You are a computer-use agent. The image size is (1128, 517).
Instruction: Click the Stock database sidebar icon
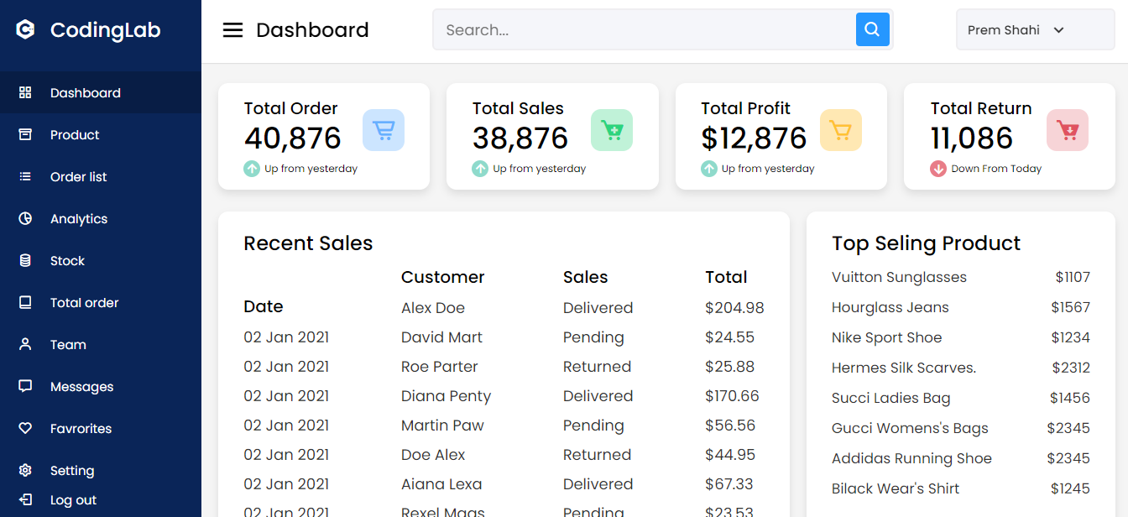tap(25, 260)
